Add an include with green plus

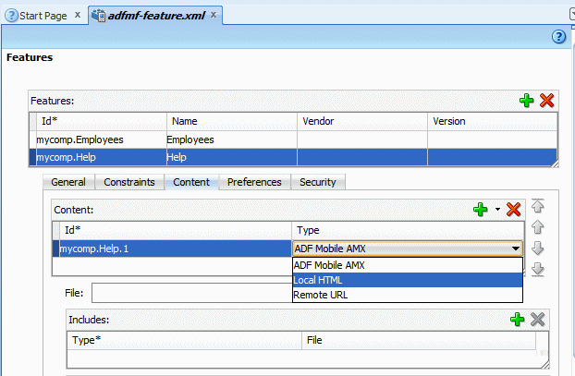[x=518, y=320]
